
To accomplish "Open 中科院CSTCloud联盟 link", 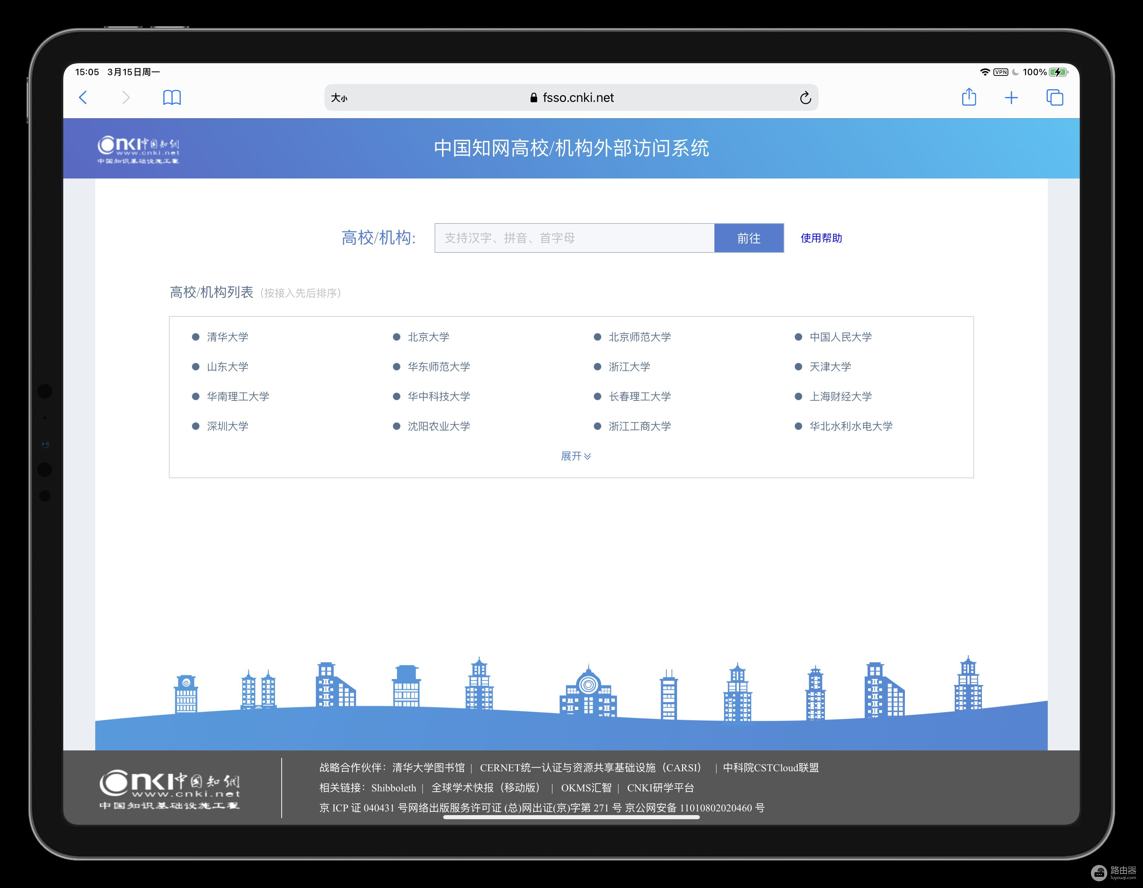I will [771, 768].
